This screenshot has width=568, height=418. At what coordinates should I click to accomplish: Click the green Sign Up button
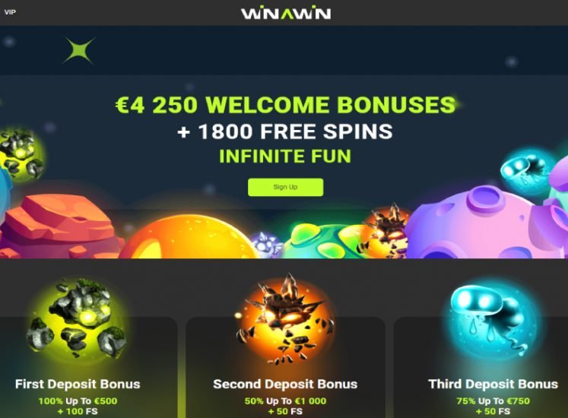285,187
